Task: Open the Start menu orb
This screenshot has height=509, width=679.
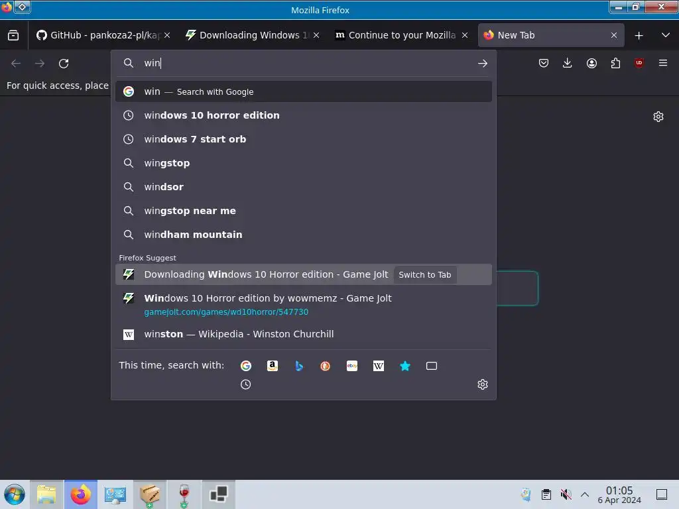Action: [x=15, y=494]
